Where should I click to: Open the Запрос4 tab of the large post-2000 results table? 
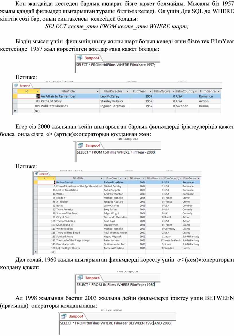(x=42, y=174)
